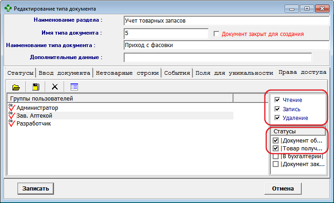This screenshot has height=203, width=334.
Task: Close the document type editing window
Action: coord(322,9)
